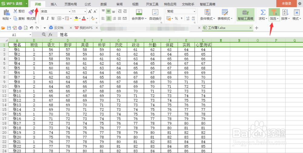Screen dimensions: 303x153
Task: Click the Merge and Center (合并居中) icon
Action: click(139, 12)
